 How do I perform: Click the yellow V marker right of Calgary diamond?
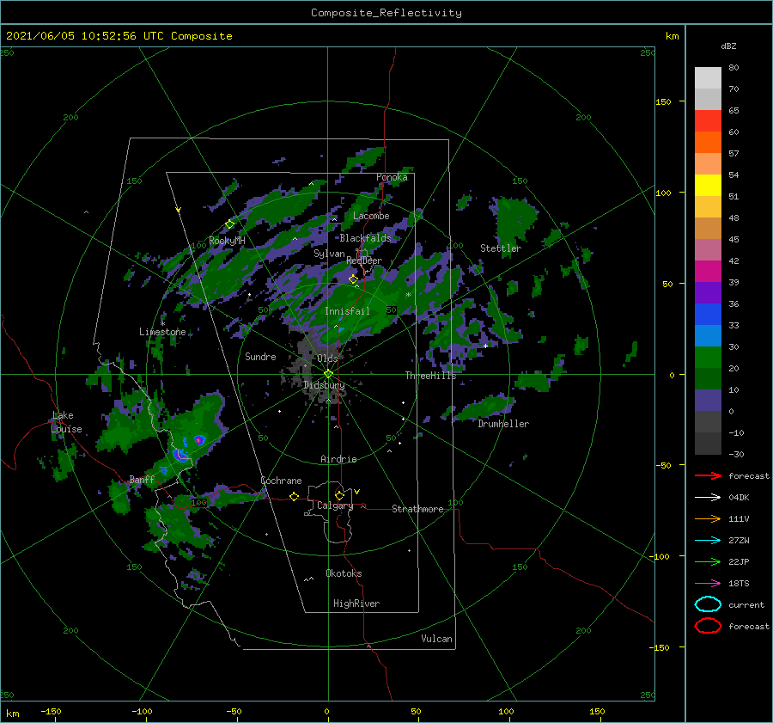tap(357, 492)
